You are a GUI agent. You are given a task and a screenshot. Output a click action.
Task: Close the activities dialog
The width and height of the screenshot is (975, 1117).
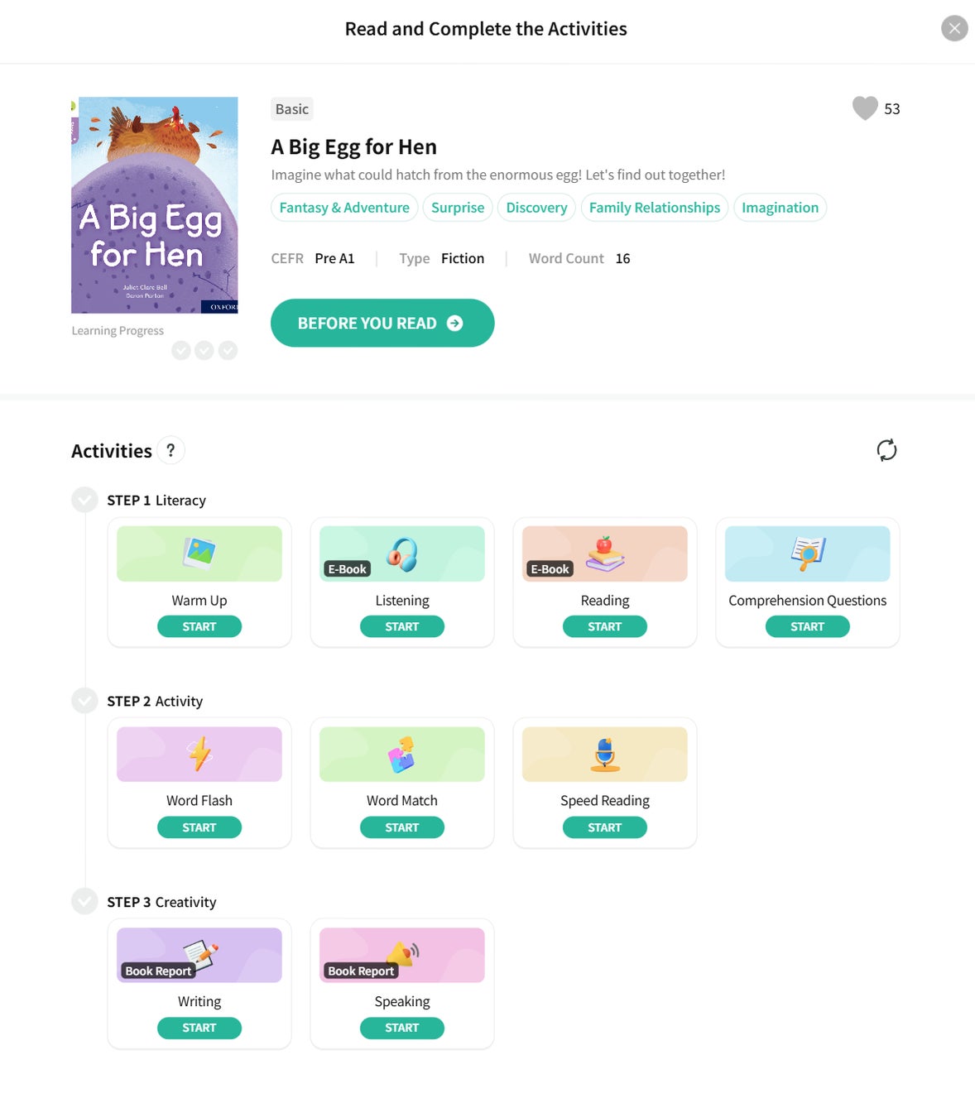click(x=954, y=28)
